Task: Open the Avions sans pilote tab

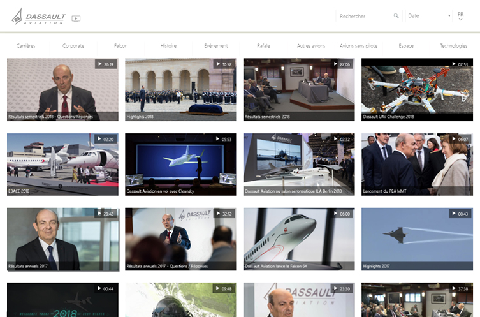Action: pos(358,46)
